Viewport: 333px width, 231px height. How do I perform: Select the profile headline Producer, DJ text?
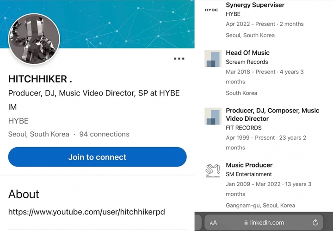[x=94, y=100]
